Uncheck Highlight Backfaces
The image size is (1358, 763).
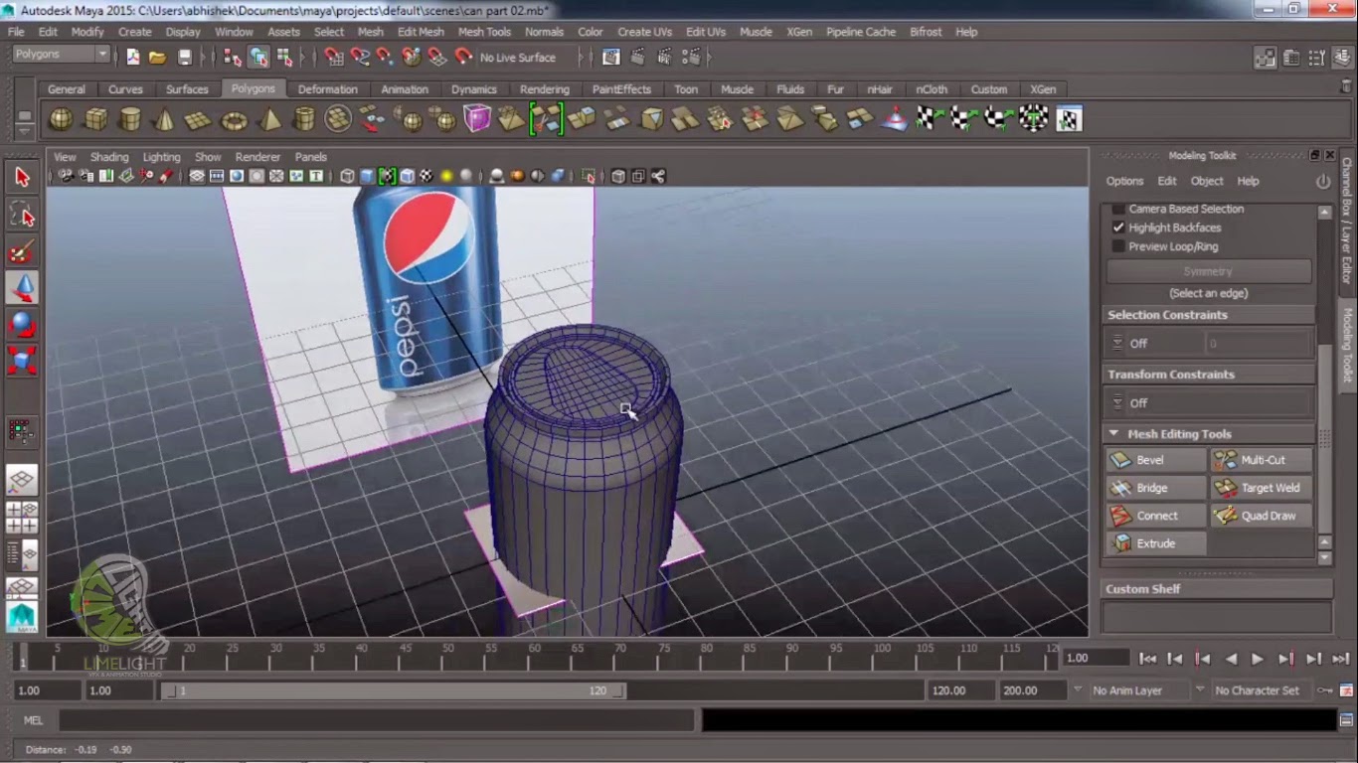[x=1118, y=228]
